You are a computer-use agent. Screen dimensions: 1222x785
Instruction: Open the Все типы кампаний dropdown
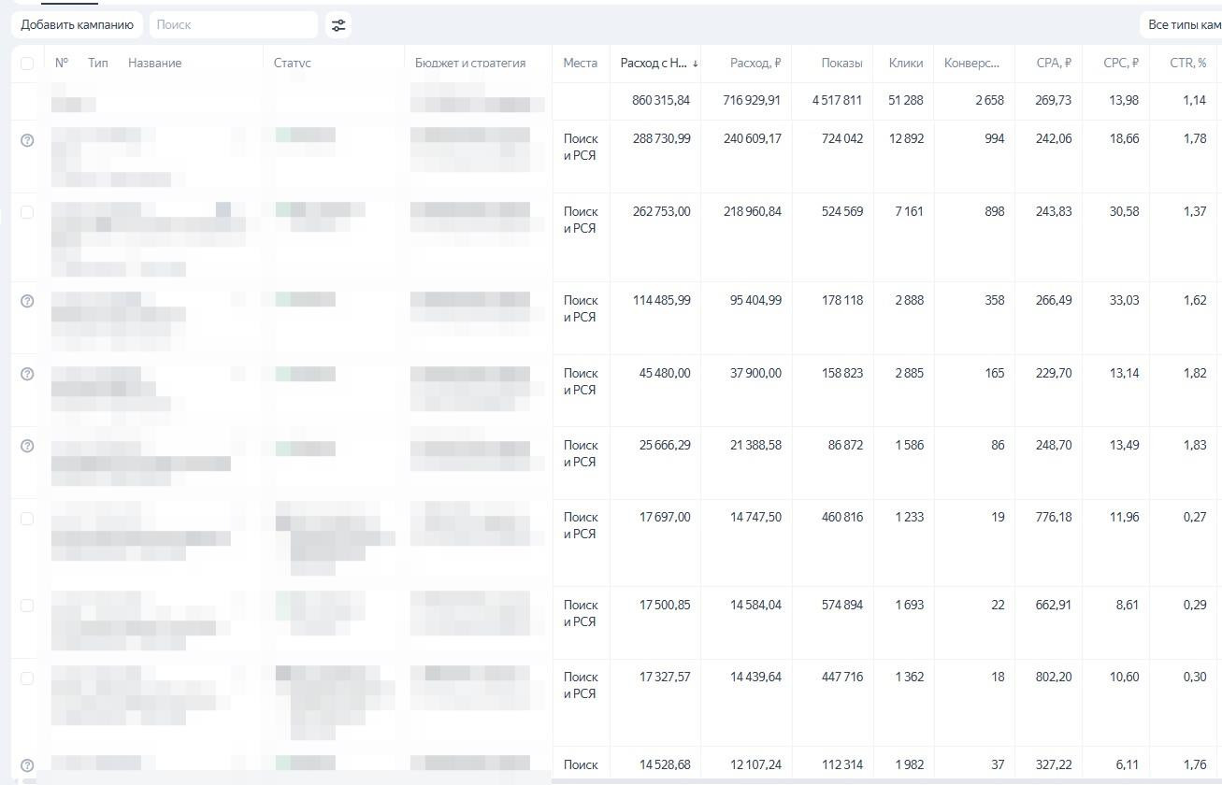pyautogui.click(x=1183, y=25)
